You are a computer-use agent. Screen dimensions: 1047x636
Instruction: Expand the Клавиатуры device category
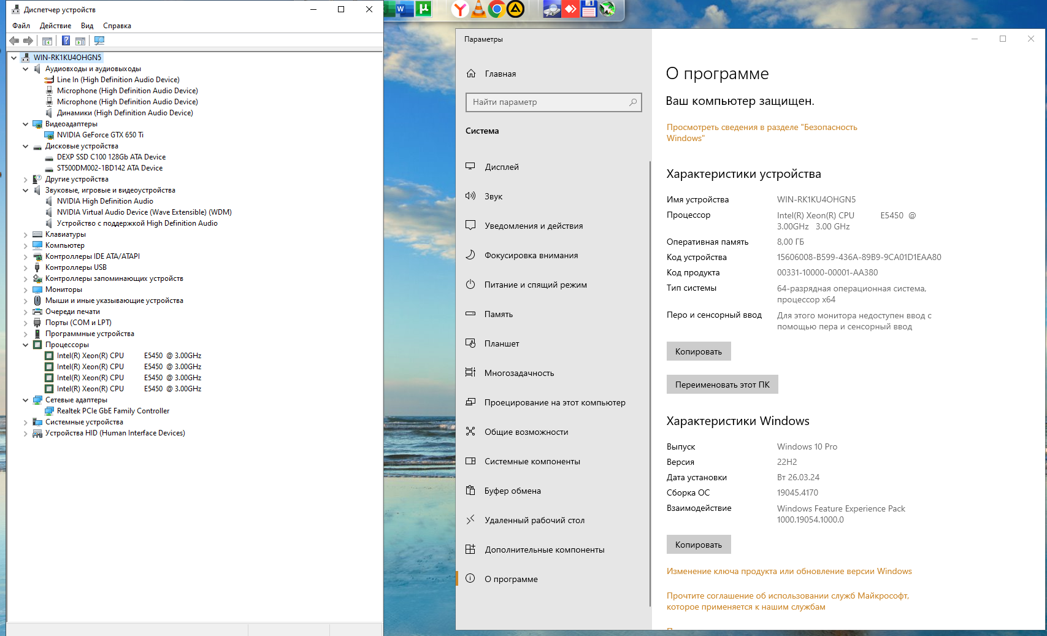click(x=25, y=234)
